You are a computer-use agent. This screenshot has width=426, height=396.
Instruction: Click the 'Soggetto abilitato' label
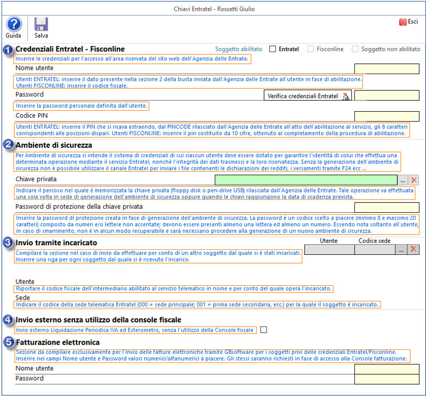click(239, 49)
